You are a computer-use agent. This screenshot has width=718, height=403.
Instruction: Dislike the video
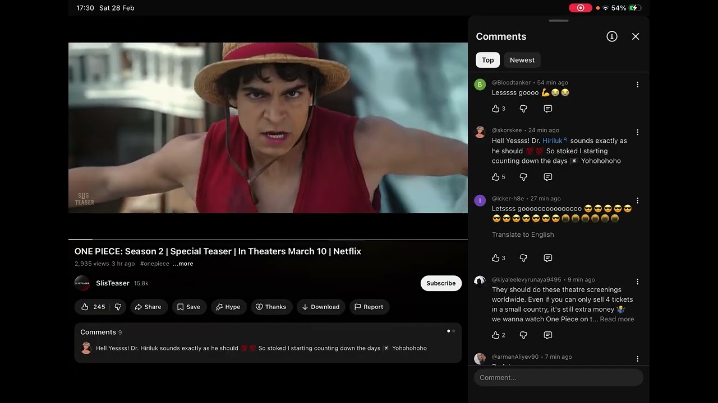(x=118, y=307)
